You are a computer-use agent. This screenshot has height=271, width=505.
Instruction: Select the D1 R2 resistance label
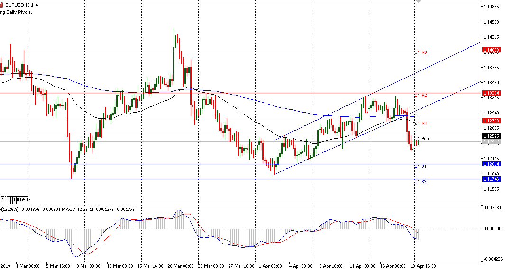[421, 96]
